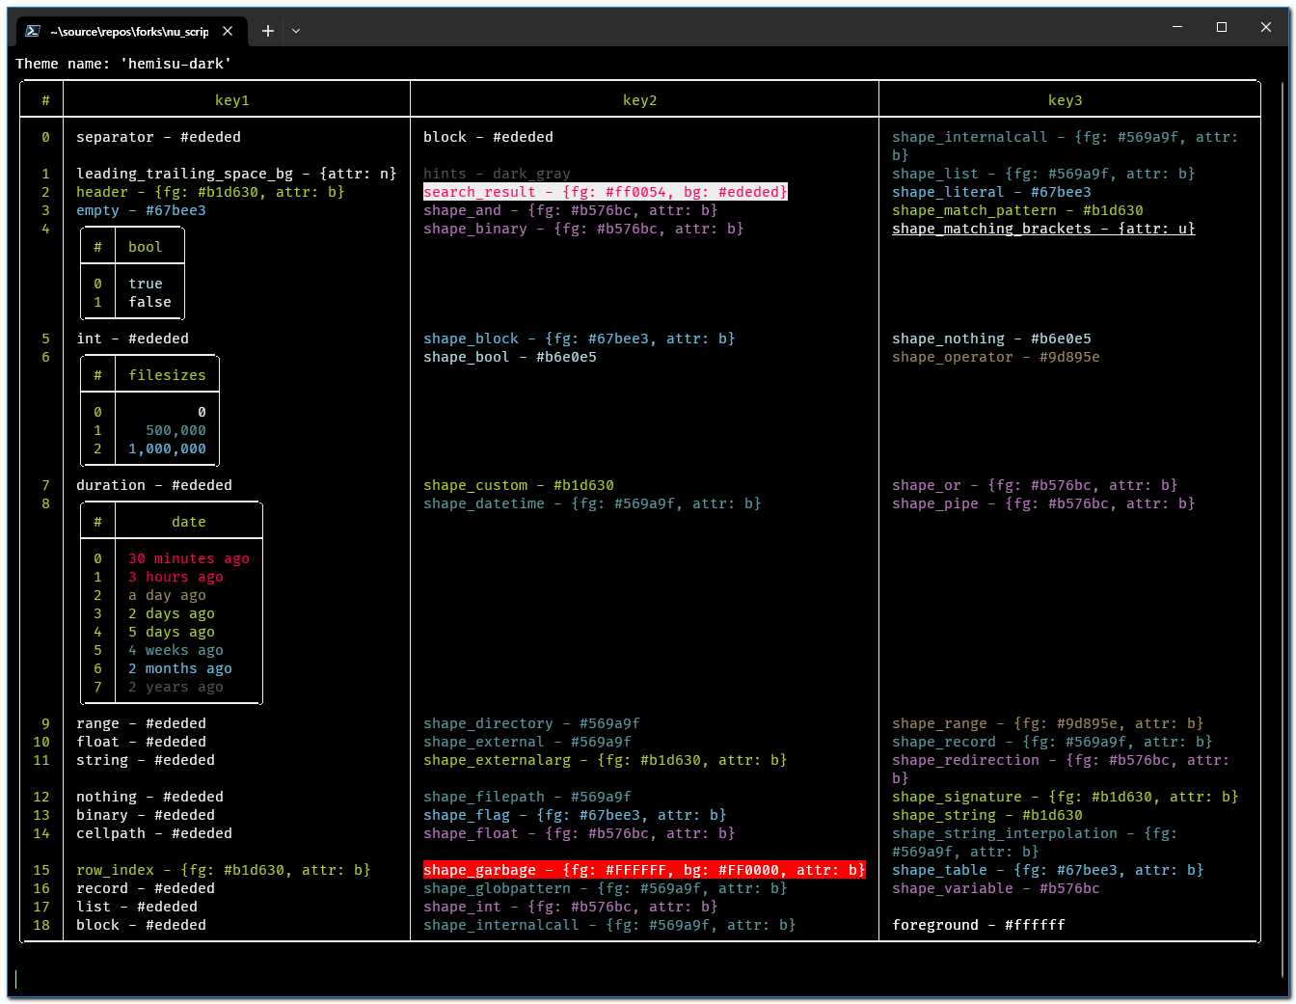Close the nu_scripts terminal tab
The width and height of the screenshot is (1296, 1004).
(228, 31)
